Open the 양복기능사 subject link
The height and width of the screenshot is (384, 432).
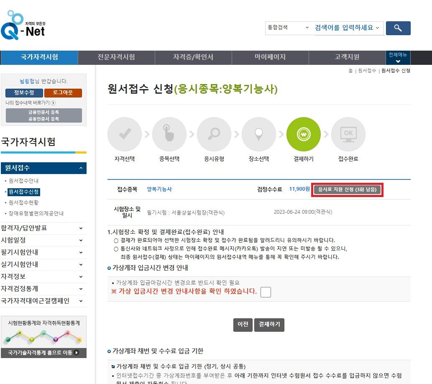[x=159, y=189]
